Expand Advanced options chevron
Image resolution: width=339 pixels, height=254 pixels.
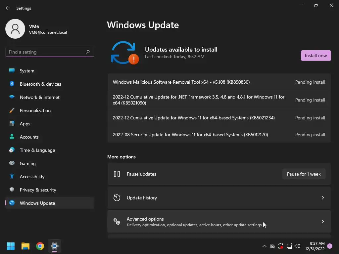(x=322, y=221)
